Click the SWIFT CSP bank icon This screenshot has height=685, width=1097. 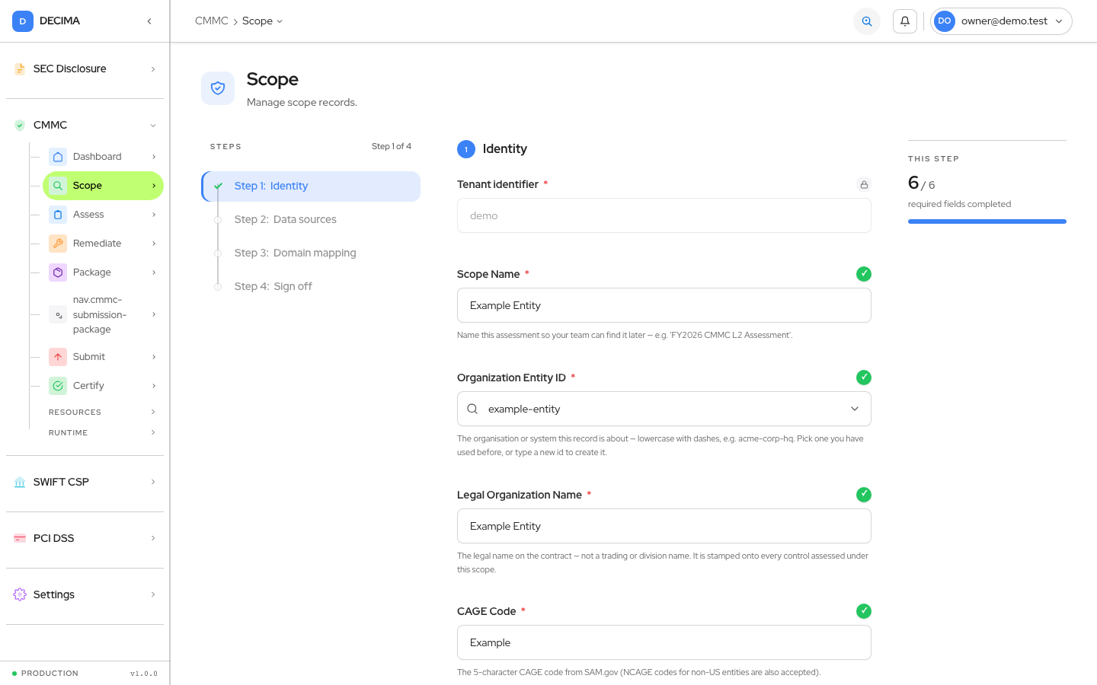point(20,483)
